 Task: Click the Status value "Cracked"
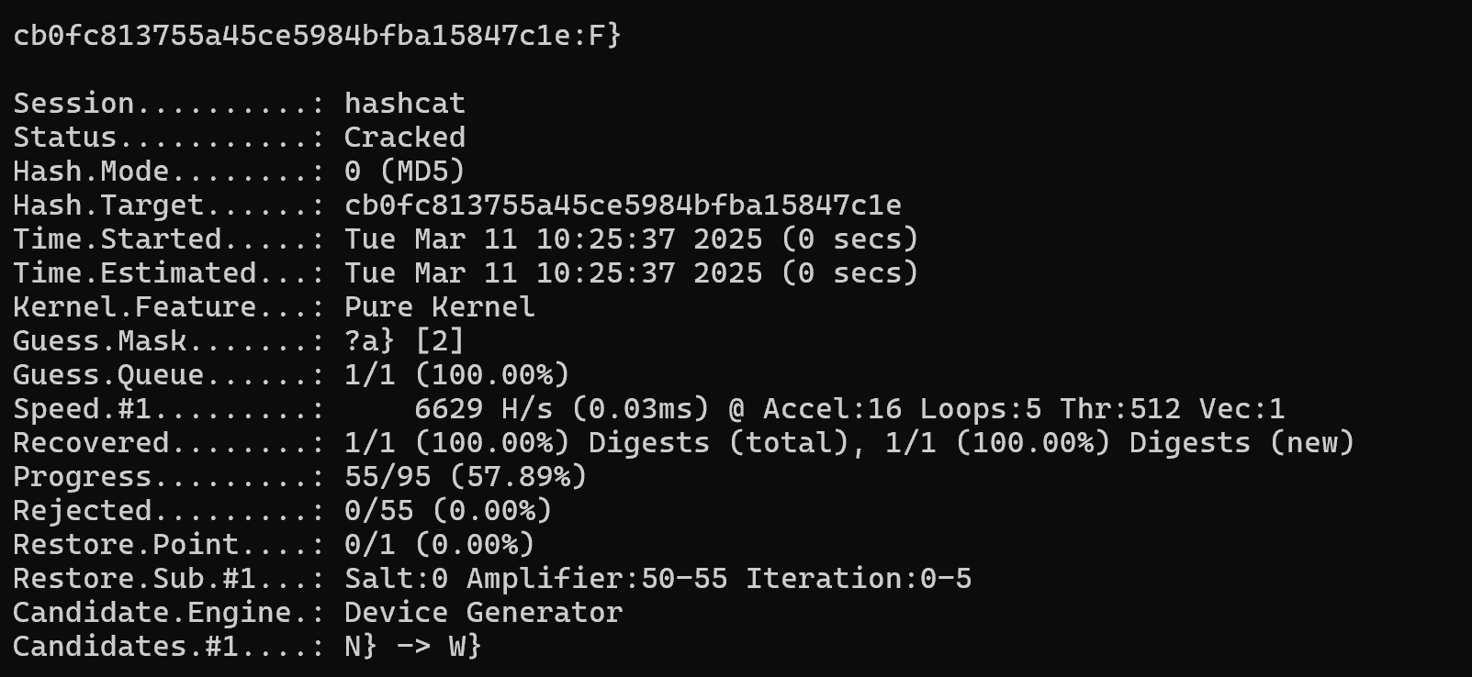404,138
